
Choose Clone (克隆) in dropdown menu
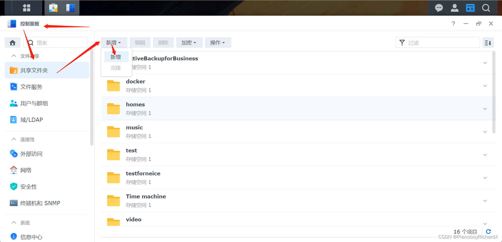pos(116,68)
